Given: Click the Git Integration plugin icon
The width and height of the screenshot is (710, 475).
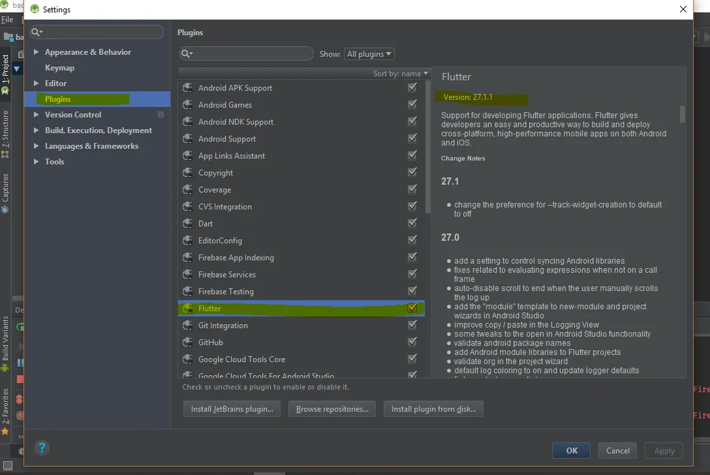Looking at the screenshot, I should (x=187, y=326).
